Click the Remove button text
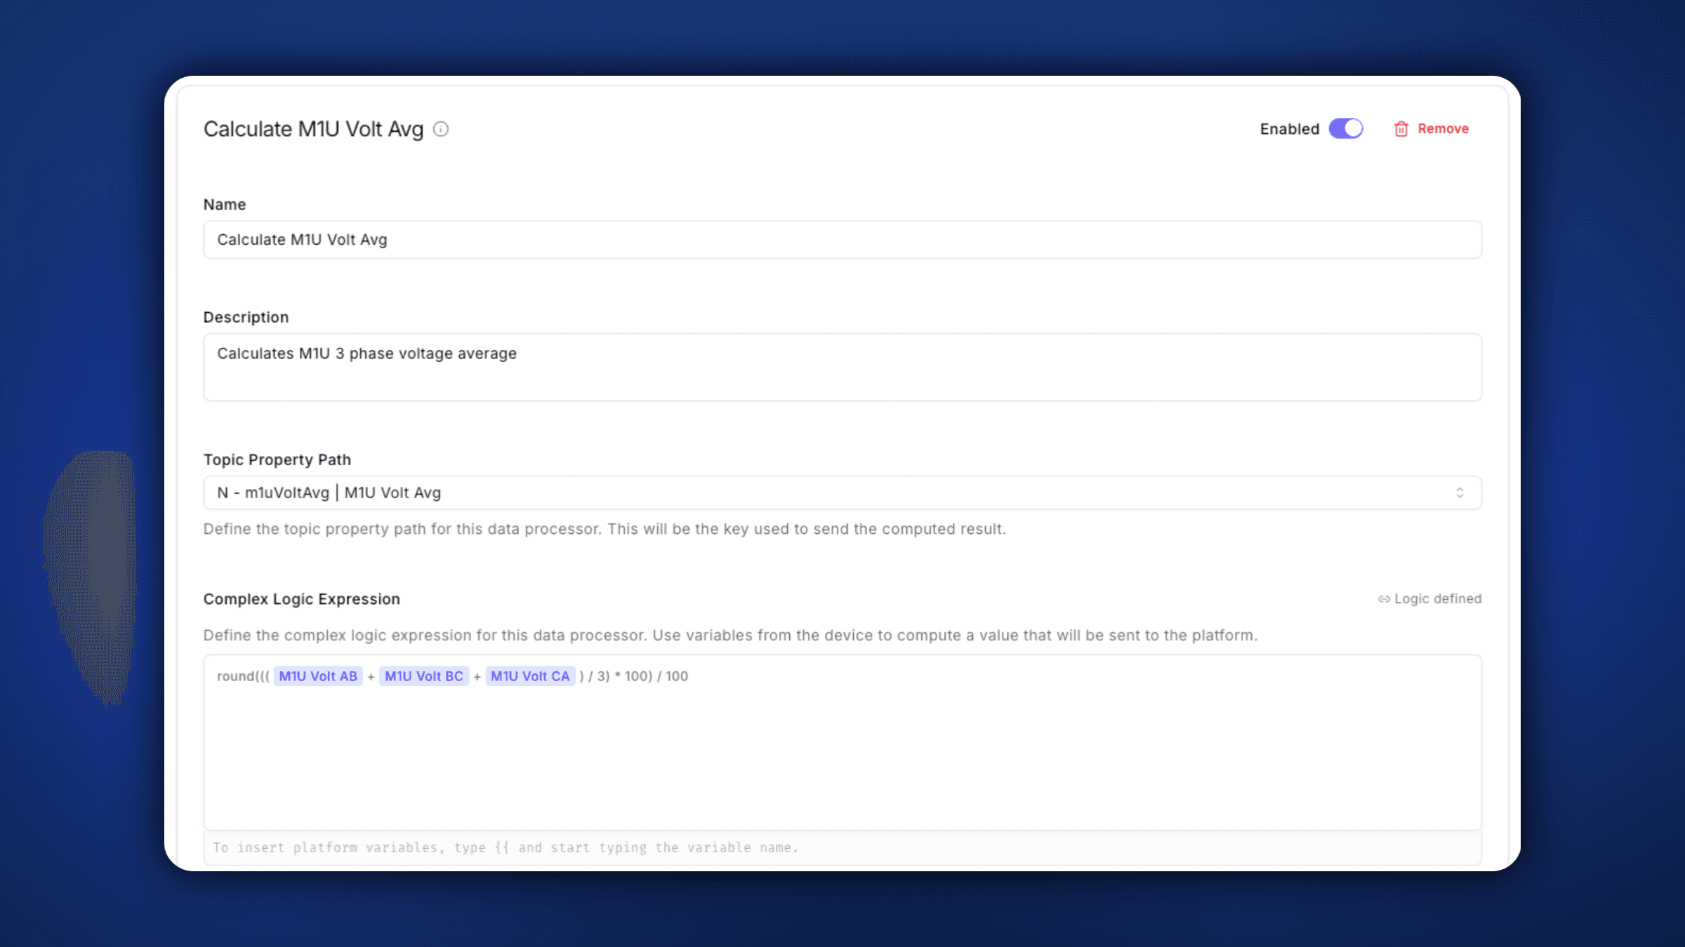This screenshot has height=947, width=1685. coord(1443,129)
